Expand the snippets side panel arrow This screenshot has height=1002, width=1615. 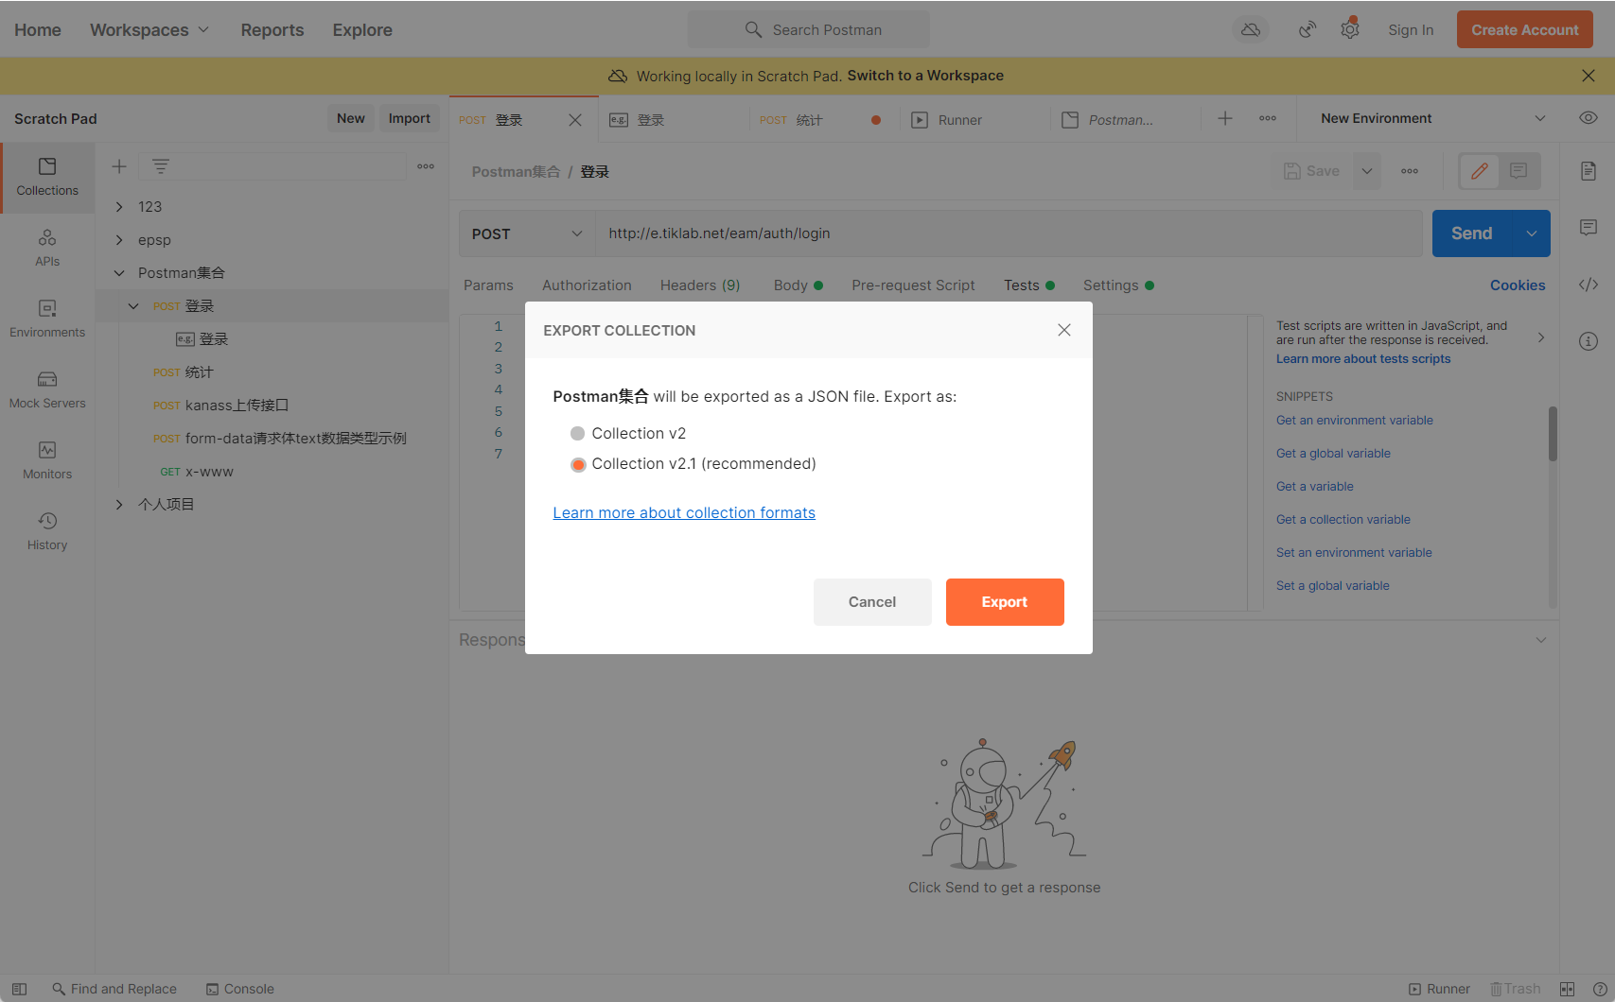[x=1541, y=337]
